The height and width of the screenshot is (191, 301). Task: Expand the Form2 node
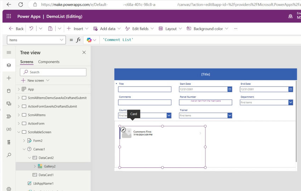(24, 141)
